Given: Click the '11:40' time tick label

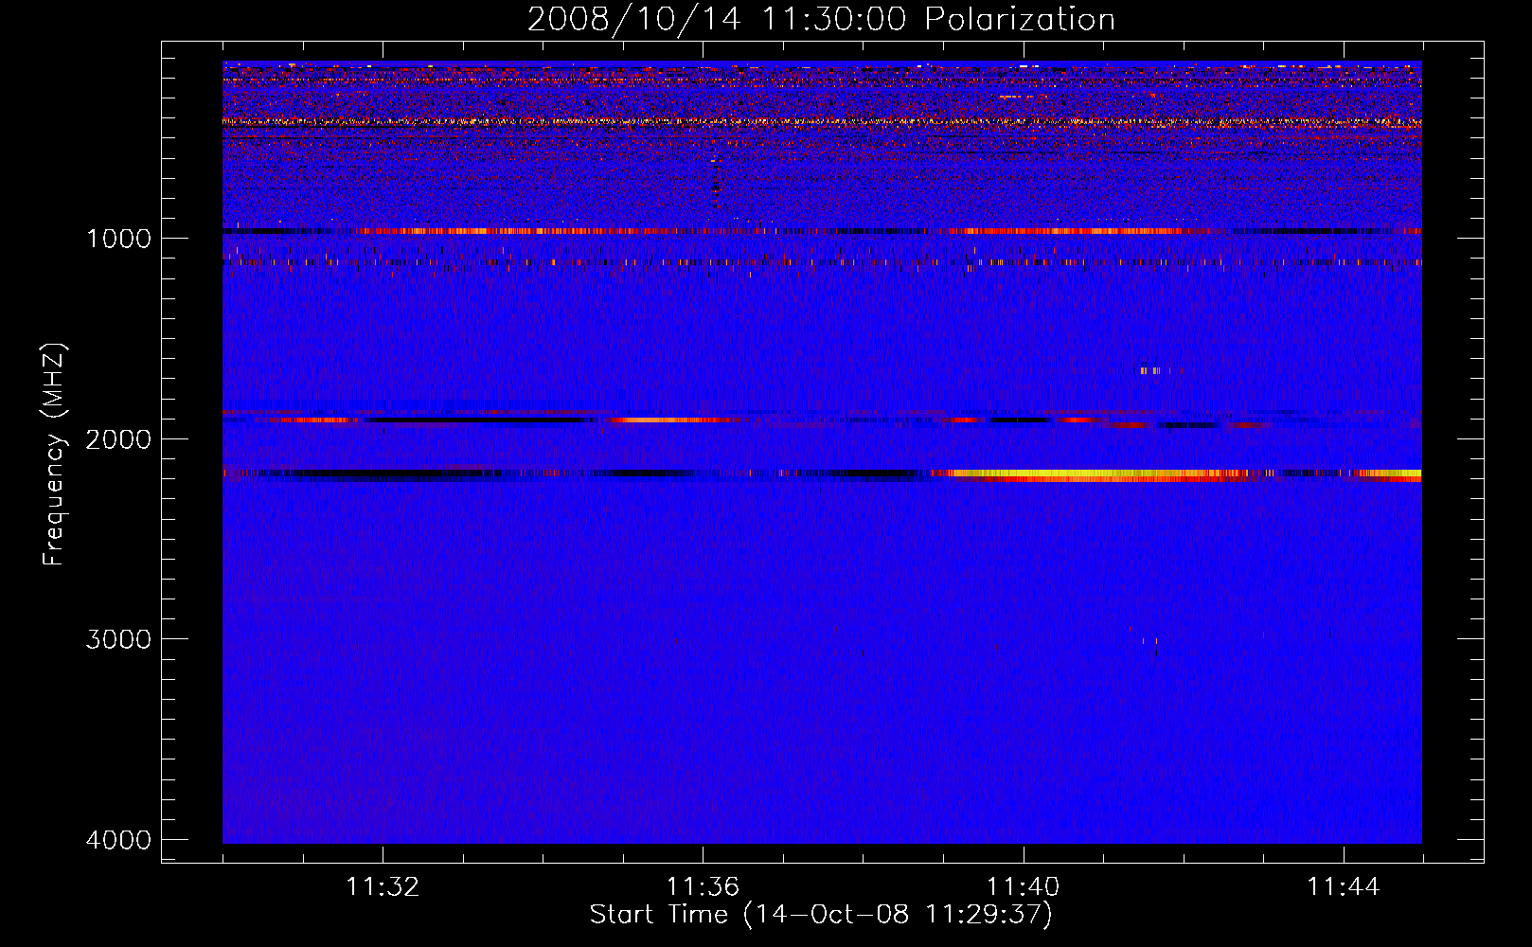Looking at the screenshot, I should (1024, 887).
